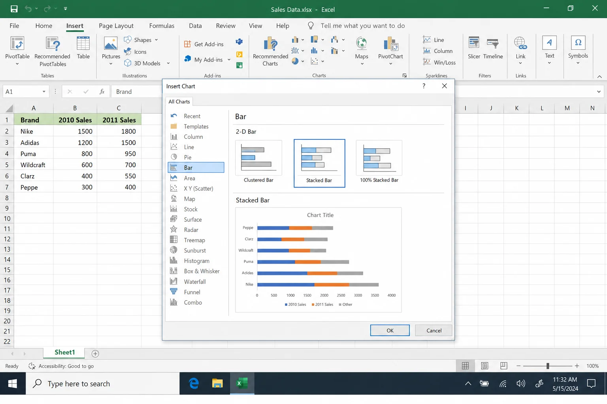607x404 pixels.
Task: Click Cancel in Insert Chart dialog
Action: click(x=434, y=331)
